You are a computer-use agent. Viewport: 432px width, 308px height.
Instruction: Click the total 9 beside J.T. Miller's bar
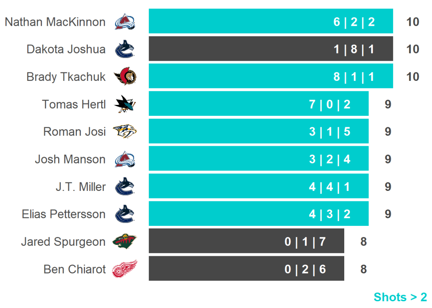[388, 187]
